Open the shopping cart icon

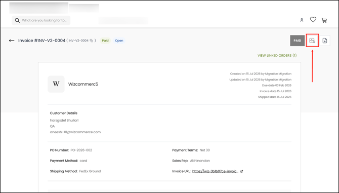tap(324, 20)
